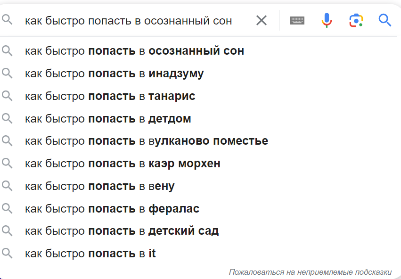Clear the search query with the X icon
Screen dimensions: 401x279
click(261, 20)
